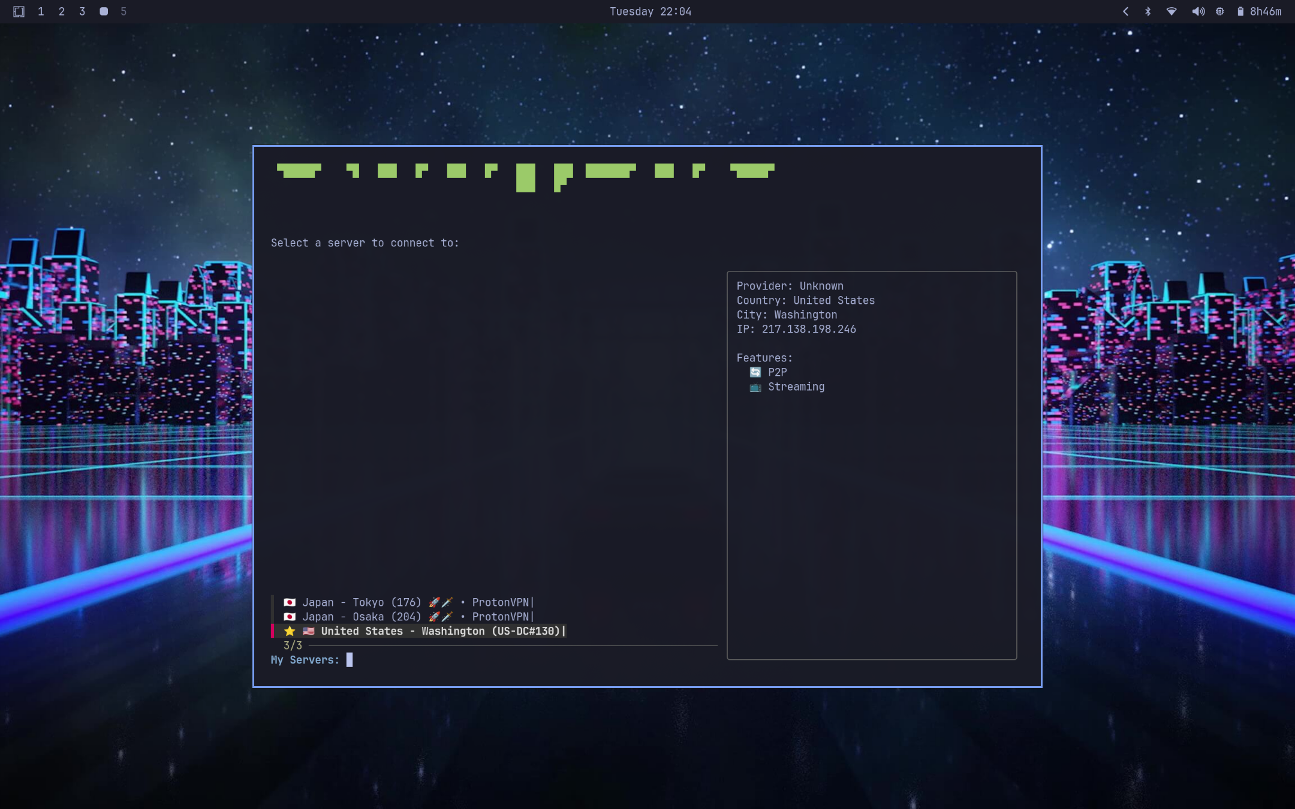Switch to workspace 2

61,11
